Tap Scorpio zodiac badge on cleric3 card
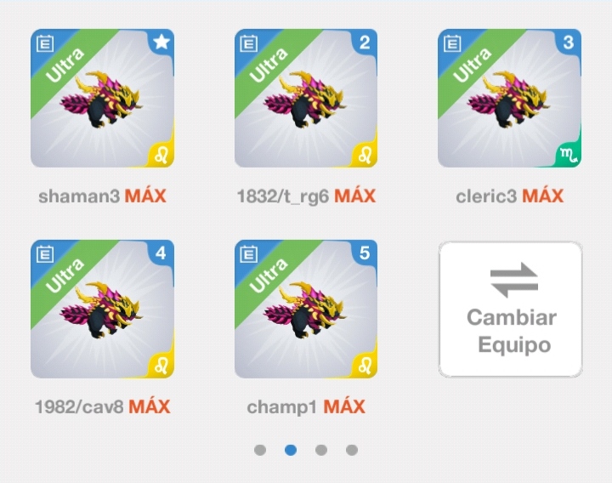The height and width of the screenshot is (483, 612). 568,155
